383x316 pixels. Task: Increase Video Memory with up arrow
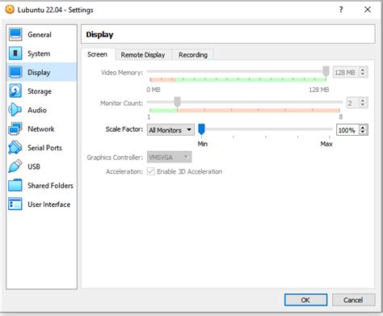pos(363,70)
